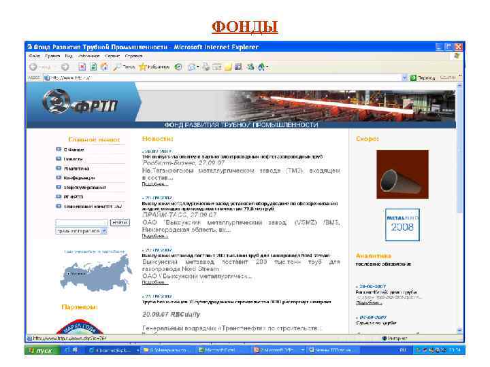The image size is (490, 367).
Task: Click the partner logo under 'Партнеры'
Action: click(x=80, y=326)
